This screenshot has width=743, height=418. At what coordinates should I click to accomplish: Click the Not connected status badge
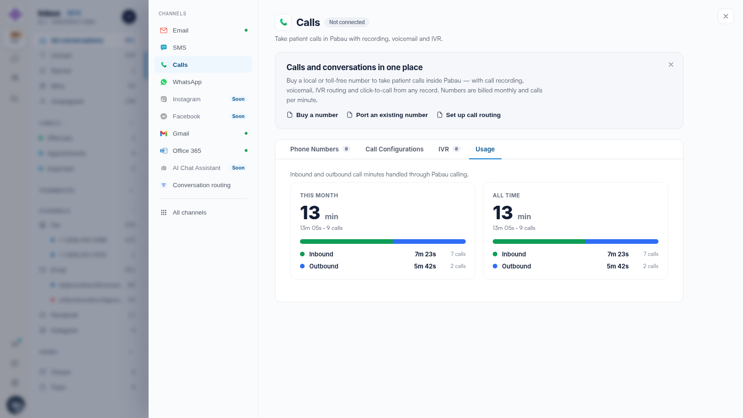tap(347, 22)
